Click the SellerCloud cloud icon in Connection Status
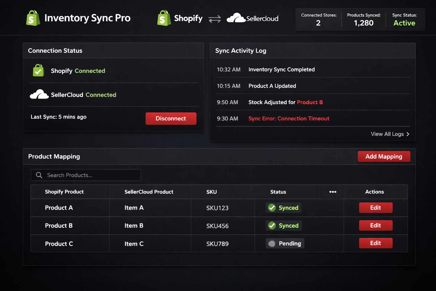436x291 pixels. (x=39, y=94)
